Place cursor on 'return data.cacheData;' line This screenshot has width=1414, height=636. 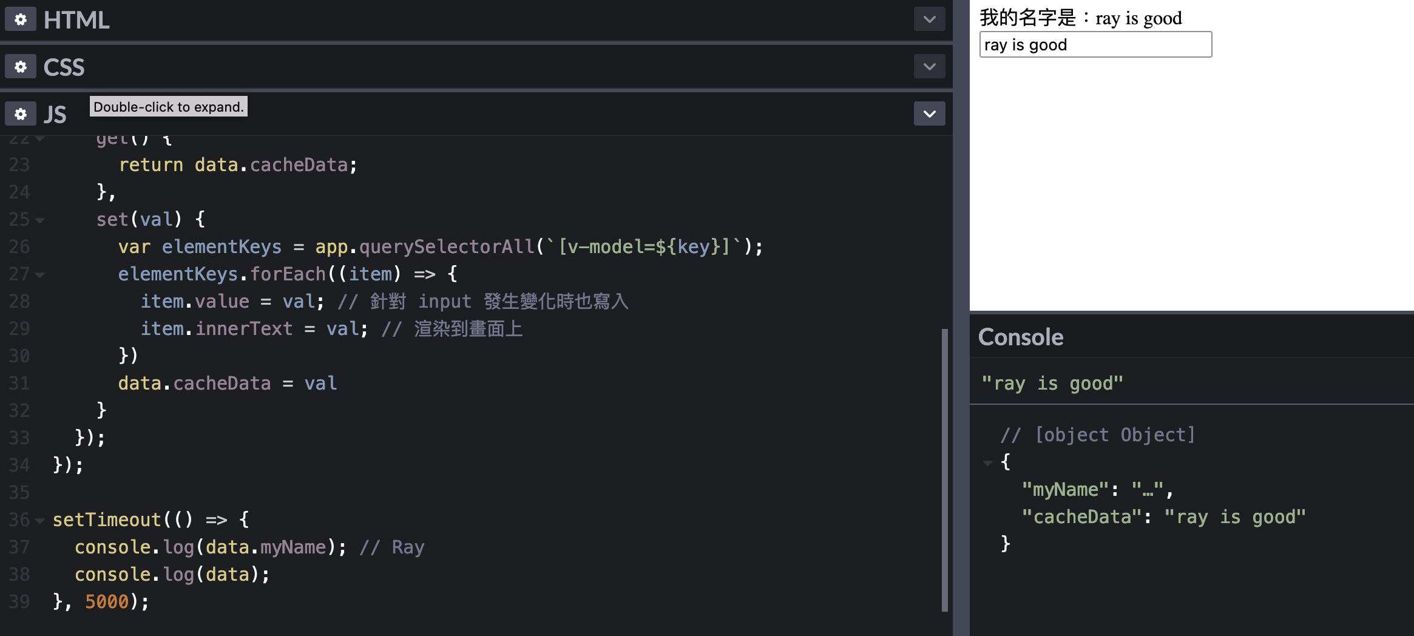[x=238, y=165]
